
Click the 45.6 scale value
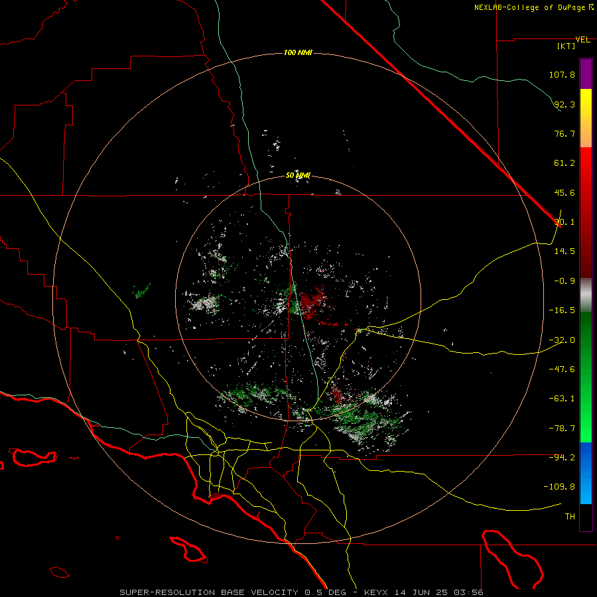click(564, 192)
